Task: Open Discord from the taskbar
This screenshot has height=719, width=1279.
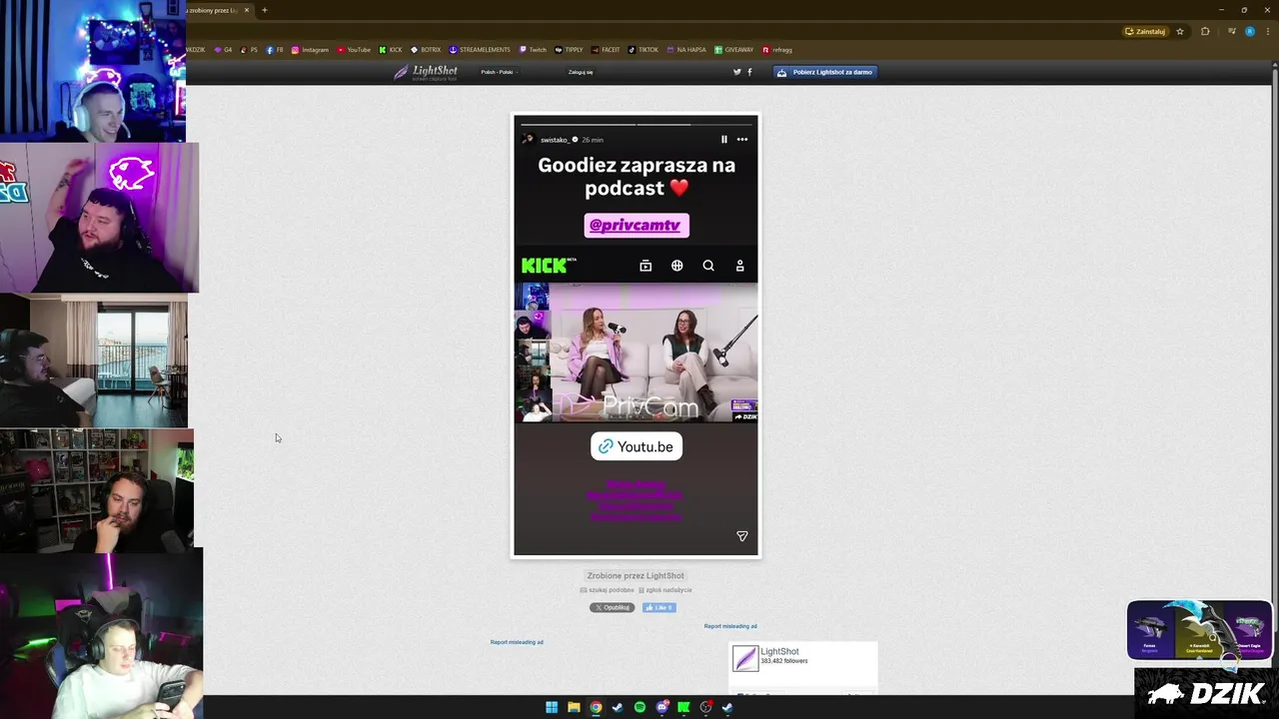Action: (x=661, y=708)
